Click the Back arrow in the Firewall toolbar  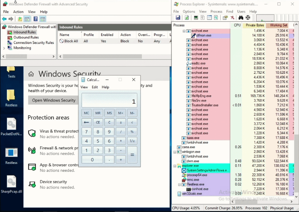(x=4, y=19)
